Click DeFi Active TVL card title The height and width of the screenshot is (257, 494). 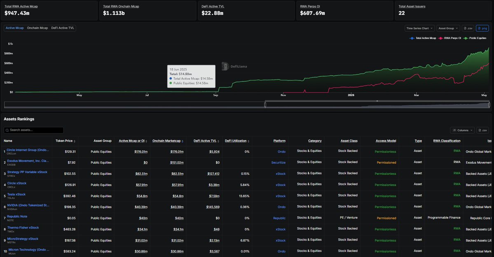click(x=213, y=6)
